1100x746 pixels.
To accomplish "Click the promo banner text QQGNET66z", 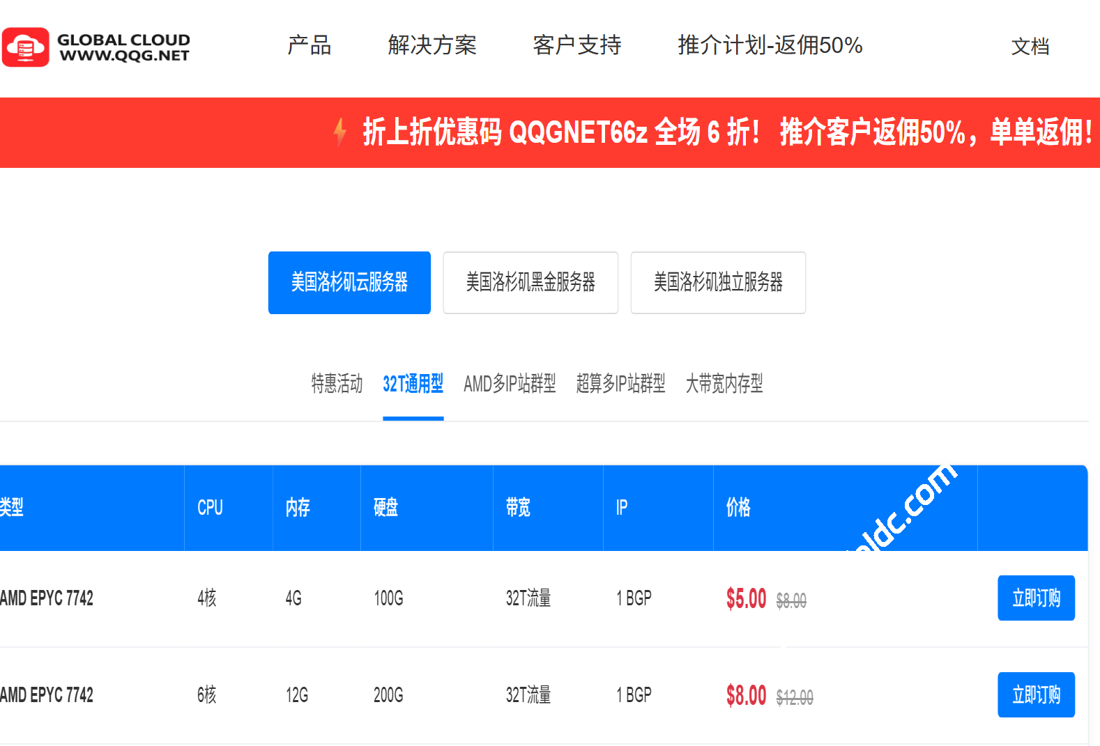I will click(x=579, y=132).
